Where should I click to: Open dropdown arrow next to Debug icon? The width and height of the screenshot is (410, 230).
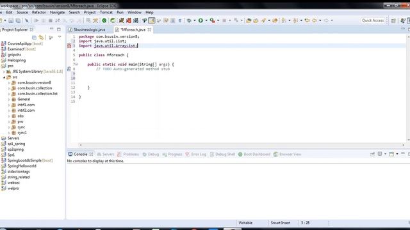coord(195,20)
